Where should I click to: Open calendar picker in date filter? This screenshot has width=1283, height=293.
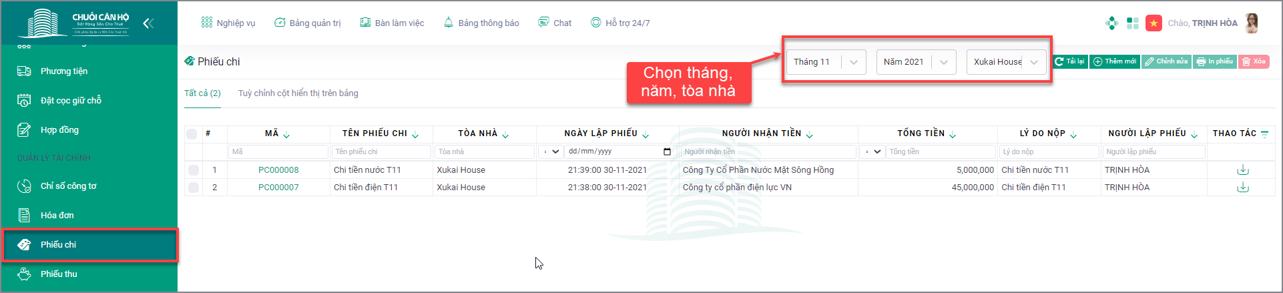click(x=667, y=152)
